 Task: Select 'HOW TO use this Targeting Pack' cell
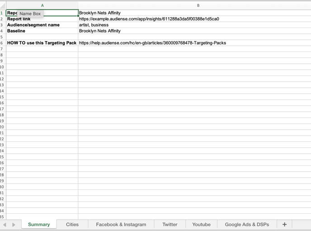coord(42,43)
